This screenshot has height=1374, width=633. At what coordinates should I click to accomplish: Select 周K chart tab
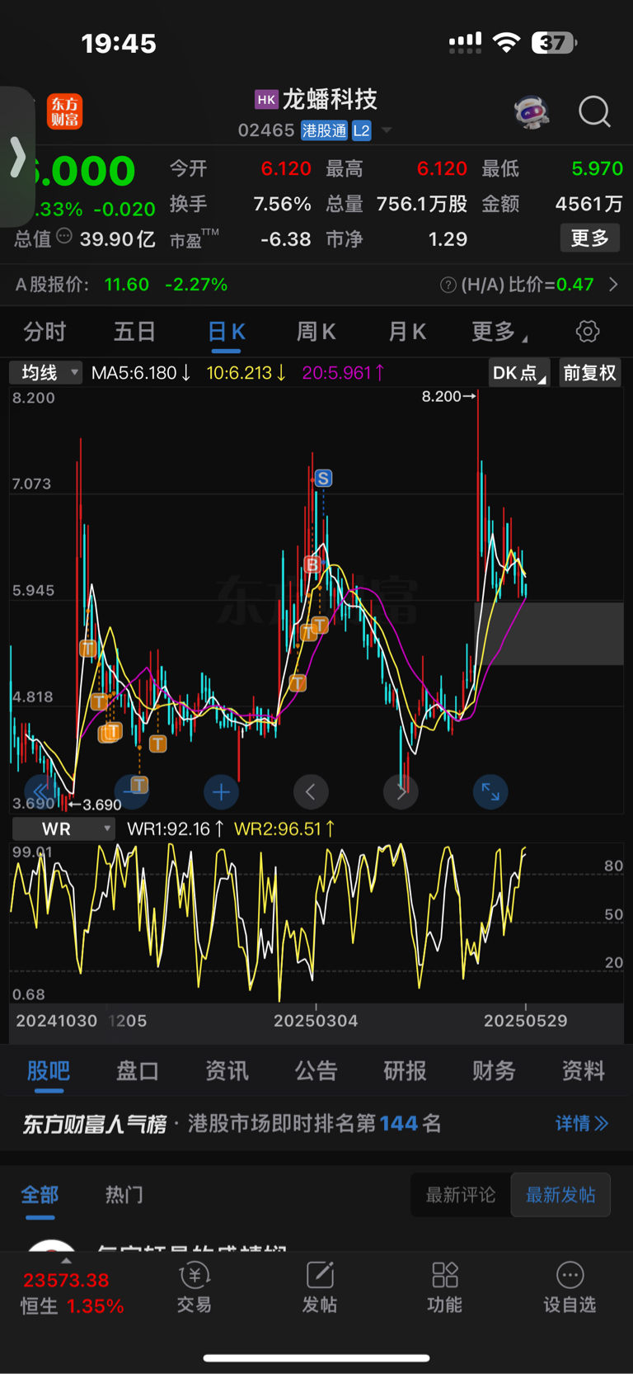(x=316, y=332)
